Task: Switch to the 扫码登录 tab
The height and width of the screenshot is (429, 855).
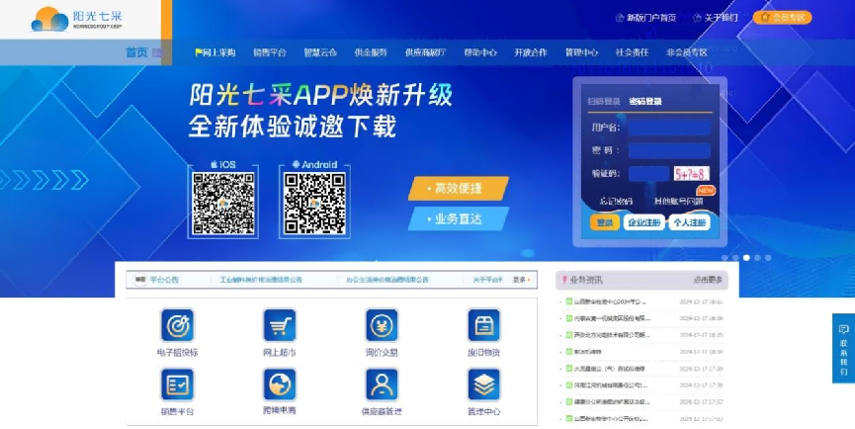Action: point(603,101)
